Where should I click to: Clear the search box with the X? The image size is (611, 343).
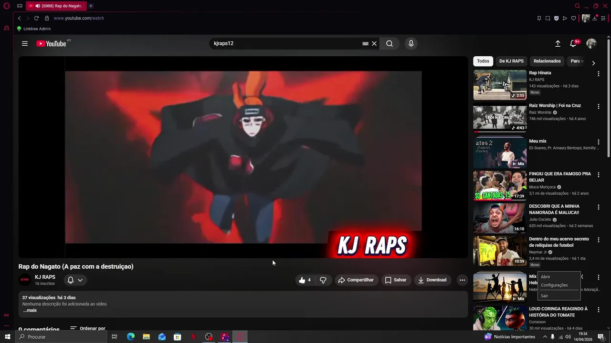[374, 43]
